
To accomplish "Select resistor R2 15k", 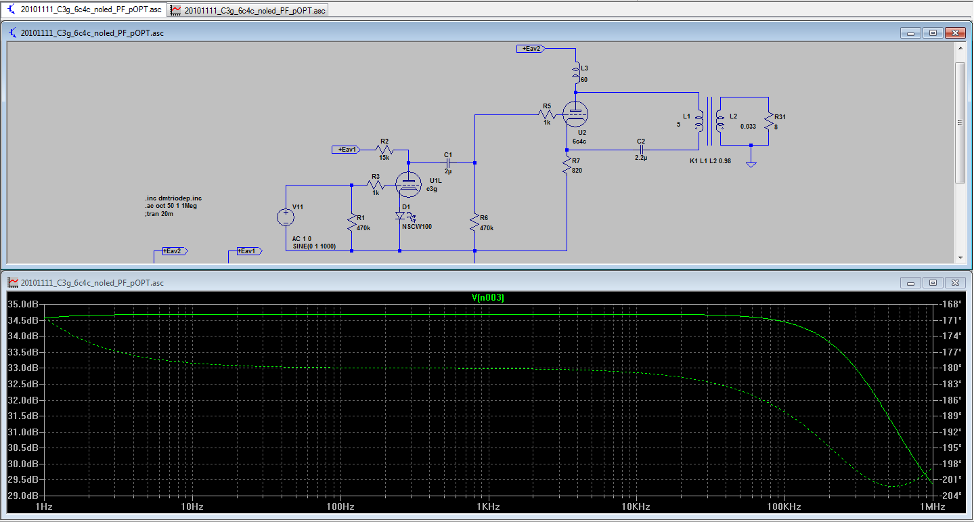I will click(x=384, y=150).
